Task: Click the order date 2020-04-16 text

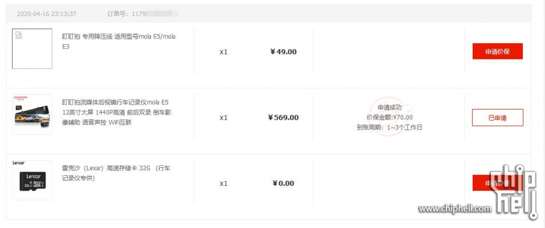Action: [47, 14]
